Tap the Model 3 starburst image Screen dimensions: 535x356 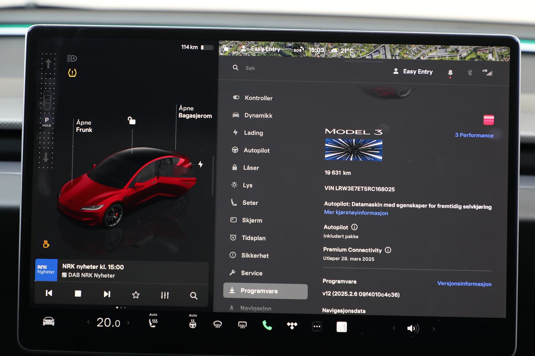pos(353,150)
